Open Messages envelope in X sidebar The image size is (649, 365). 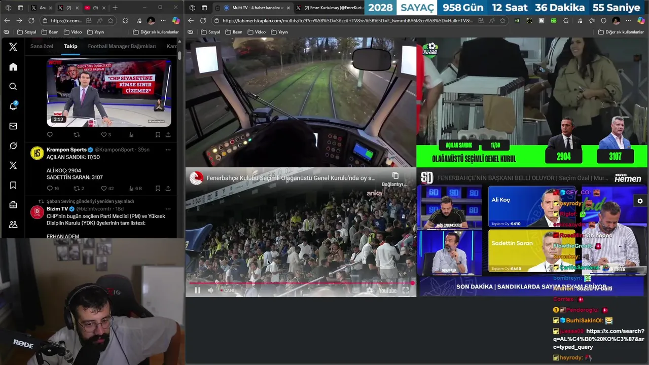point(13,126)
